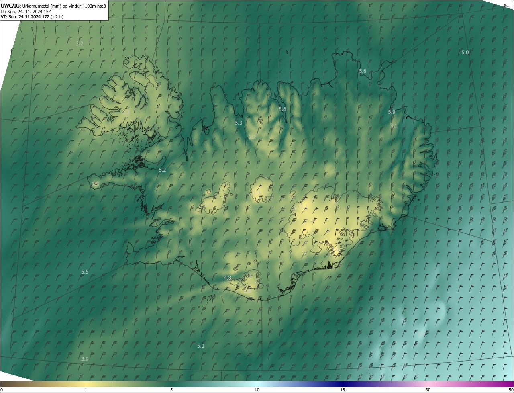Click the 3.2 value label on the map
Image resolution: width=514 pixels, height=393 pixels.
[x=80, y=43]
